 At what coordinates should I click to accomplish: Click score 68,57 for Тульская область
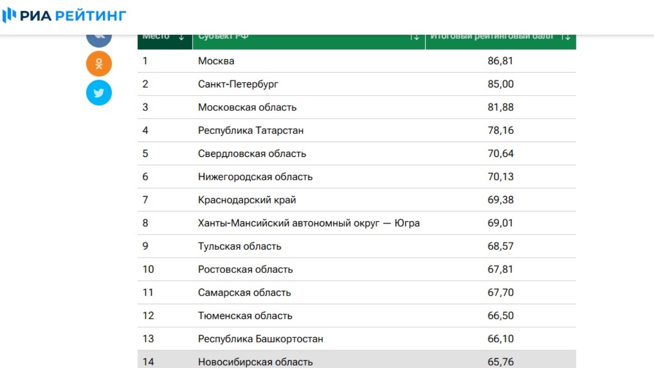click(x=500, y=246)
